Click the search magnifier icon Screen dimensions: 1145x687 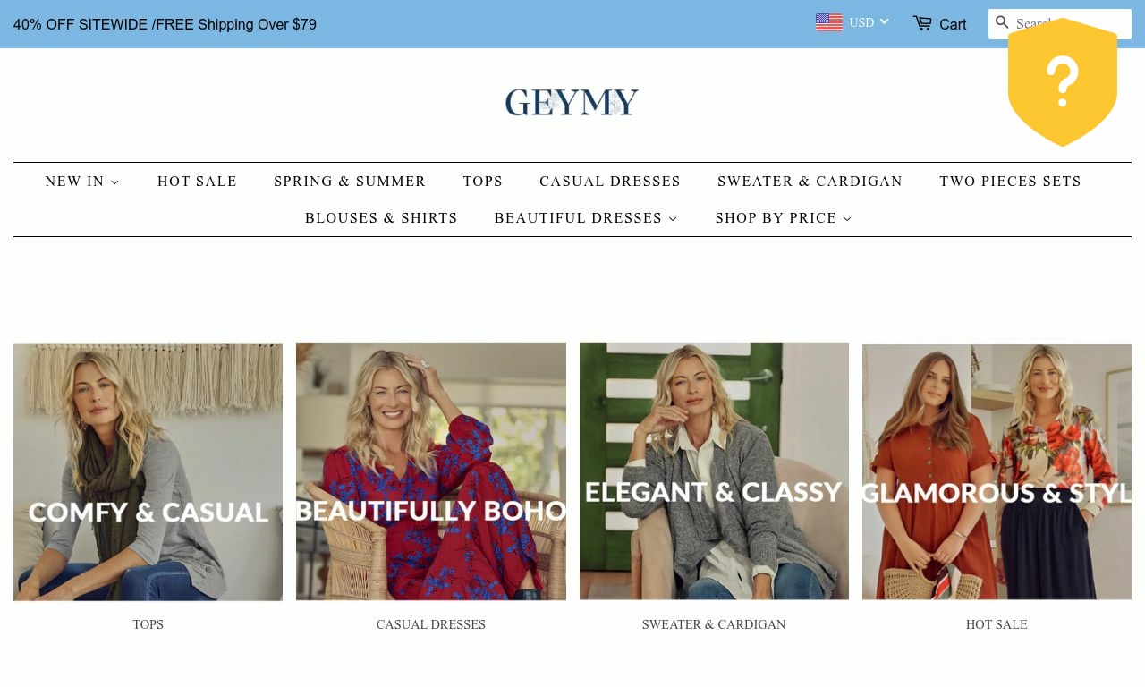click(x=1002, y=22)
